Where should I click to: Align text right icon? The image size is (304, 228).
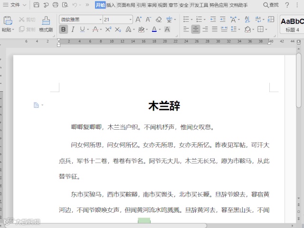tap(205, 29)
